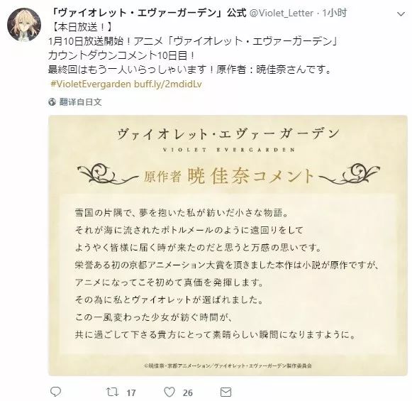412x401 pixels.
Task: Click the 翻译自日文 translate tweet link
Action: pyautogui.click(x=80, y=101)
